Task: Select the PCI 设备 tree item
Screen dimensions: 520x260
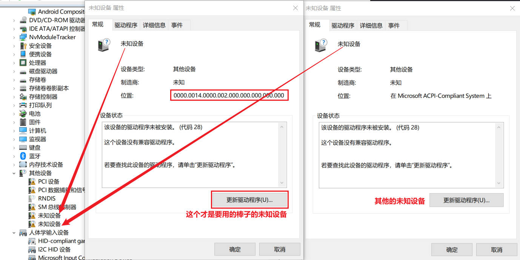Action: [x=48, y=182]
